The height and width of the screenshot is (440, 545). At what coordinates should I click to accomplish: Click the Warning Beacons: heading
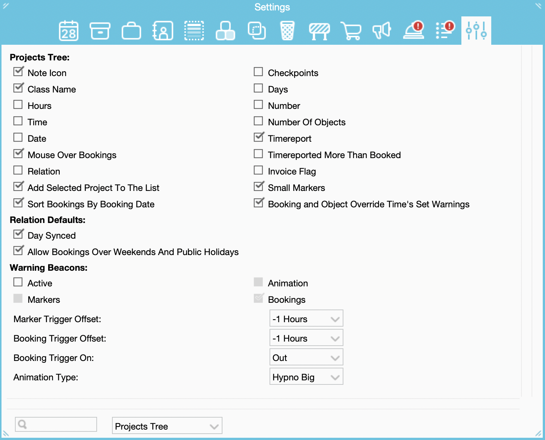pyautogui.click(x=49, y=268)
